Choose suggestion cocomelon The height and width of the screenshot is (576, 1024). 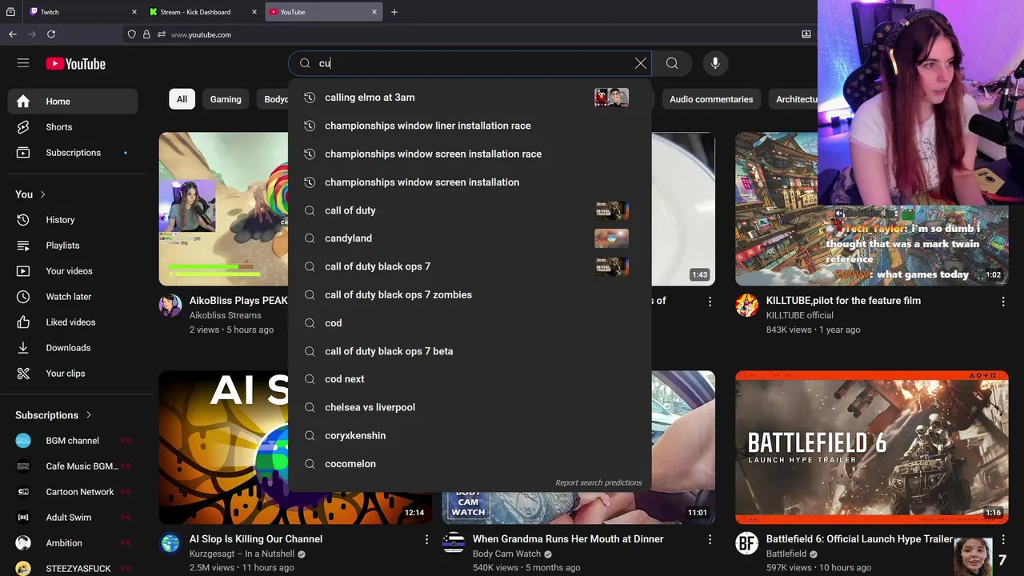[470, 464]
